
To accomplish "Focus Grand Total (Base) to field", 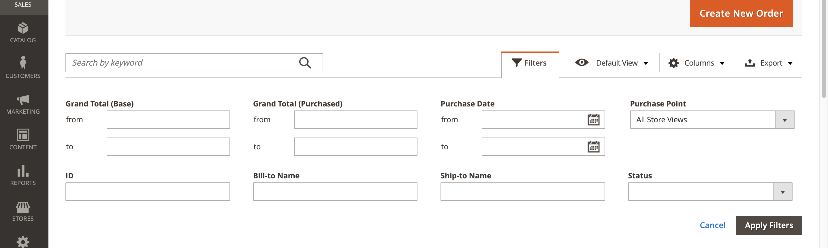I will click(x=168, y=147).
